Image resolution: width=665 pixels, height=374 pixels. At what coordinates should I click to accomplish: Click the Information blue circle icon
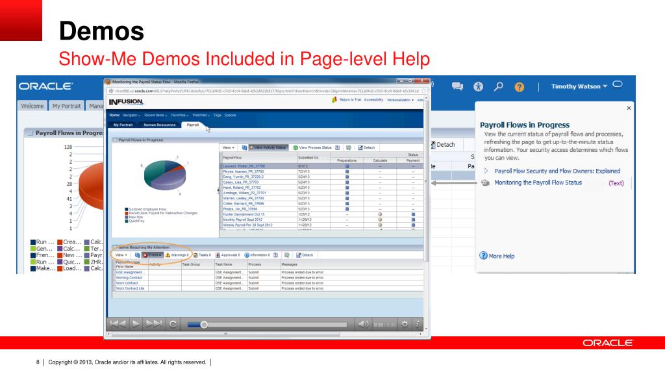pos(247,255)
